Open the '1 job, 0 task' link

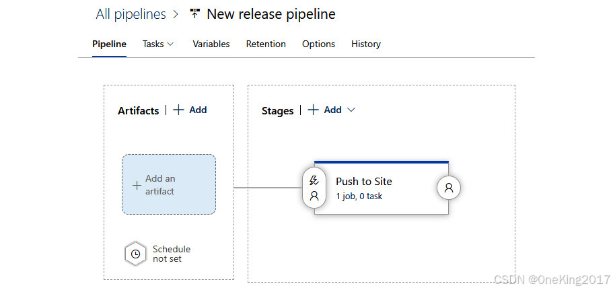coord(359,196)
